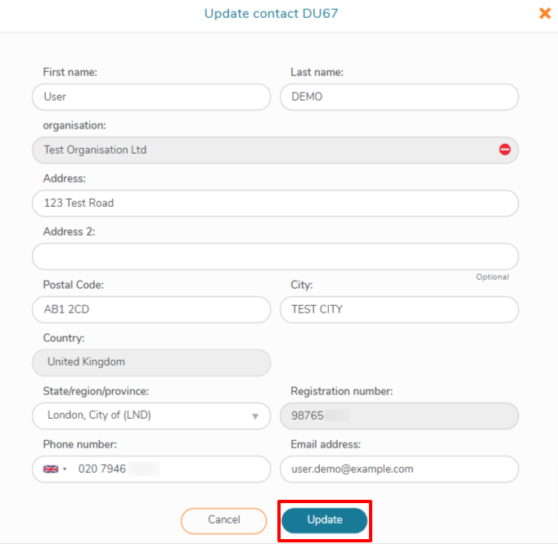The image size is (558, 544).
Task: Click the empty Address 2 field
Action: 275,256
